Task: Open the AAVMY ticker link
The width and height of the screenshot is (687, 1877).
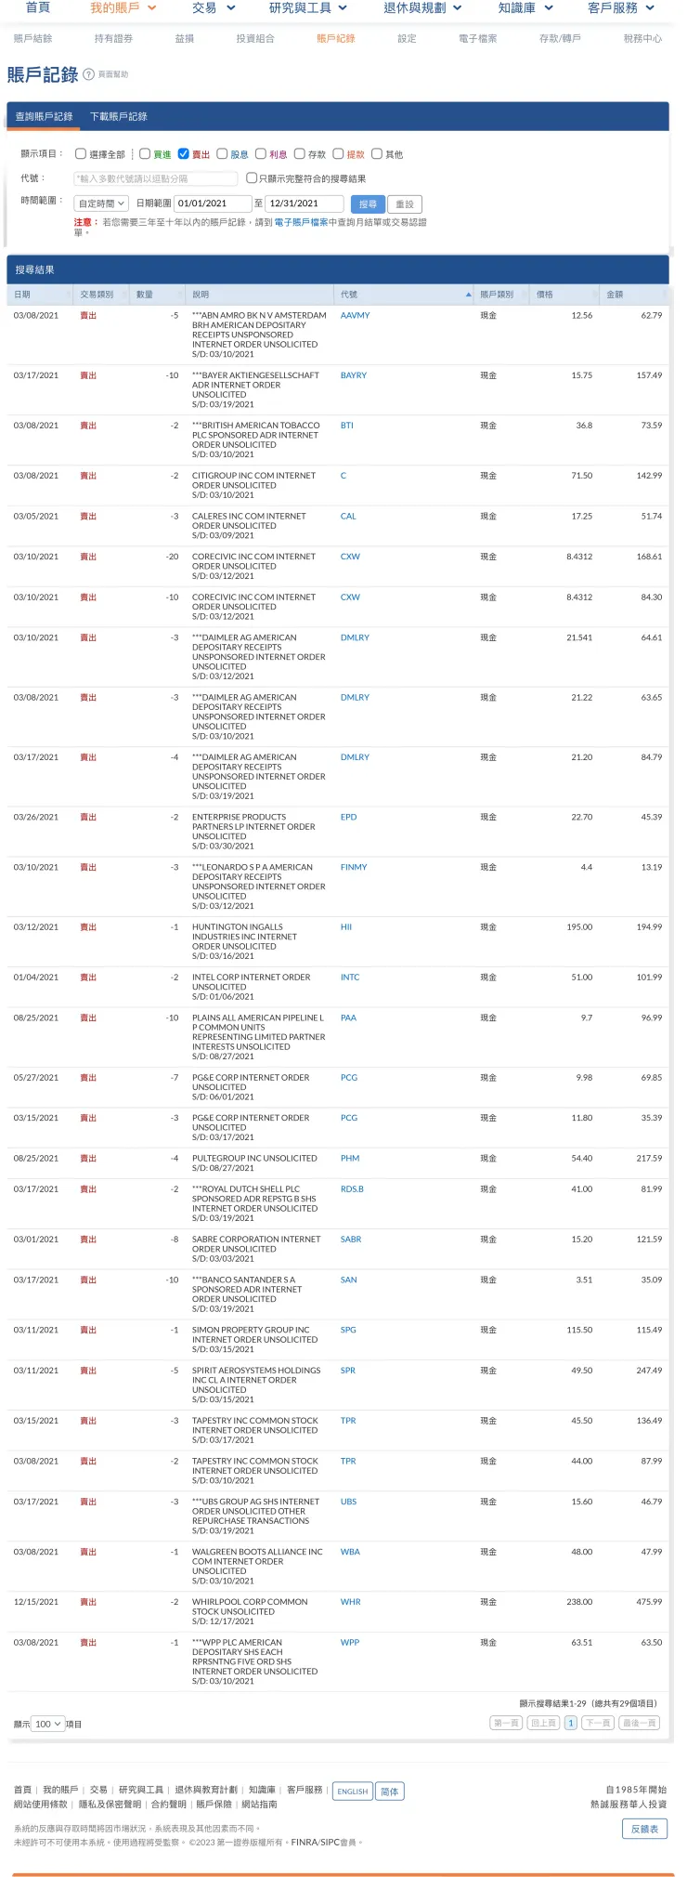Action: tap(355, 316)
